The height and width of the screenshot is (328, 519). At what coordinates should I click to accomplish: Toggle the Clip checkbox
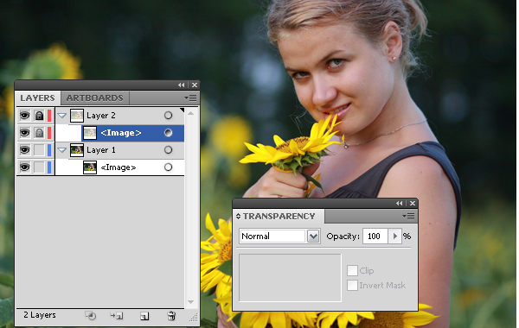click(x=352, y=270)
